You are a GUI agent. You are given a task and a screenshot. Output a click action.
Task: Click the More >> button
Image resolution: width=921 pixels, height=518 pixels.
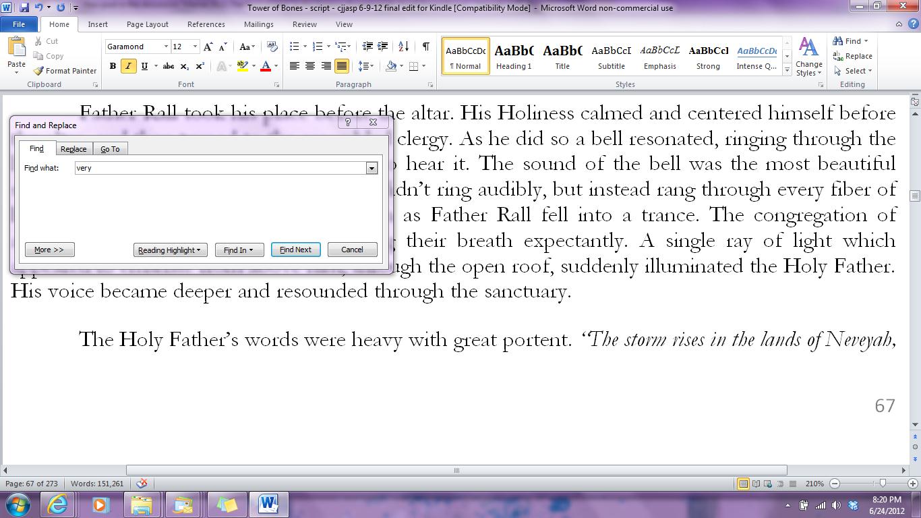49,250
